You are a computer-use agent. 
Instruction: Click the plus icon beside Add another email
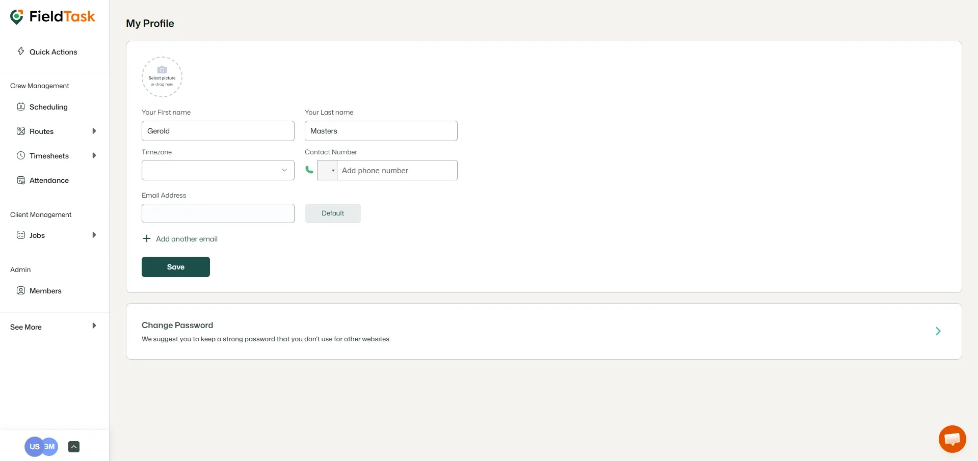coord(147,238)
